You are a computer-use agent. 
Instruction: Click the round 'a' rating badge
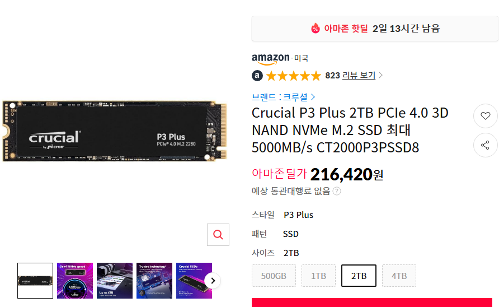[x=257, y=76]
